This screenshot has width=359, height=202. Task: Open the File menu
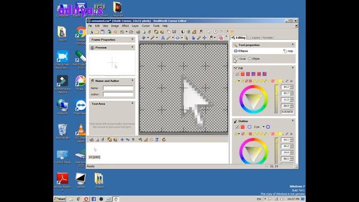click(90, 26)
